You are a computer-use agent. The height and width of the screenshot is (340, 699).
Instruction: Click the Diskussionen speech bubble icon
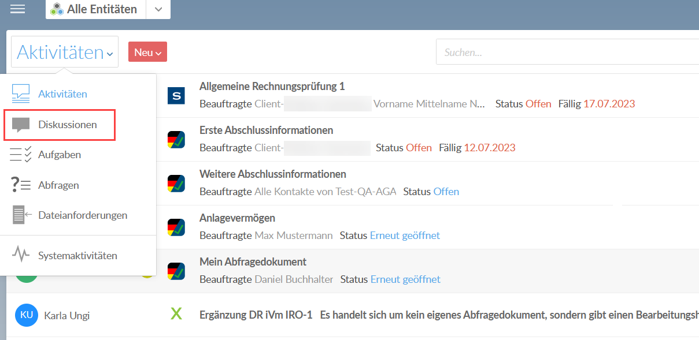[x=21, y=125]
